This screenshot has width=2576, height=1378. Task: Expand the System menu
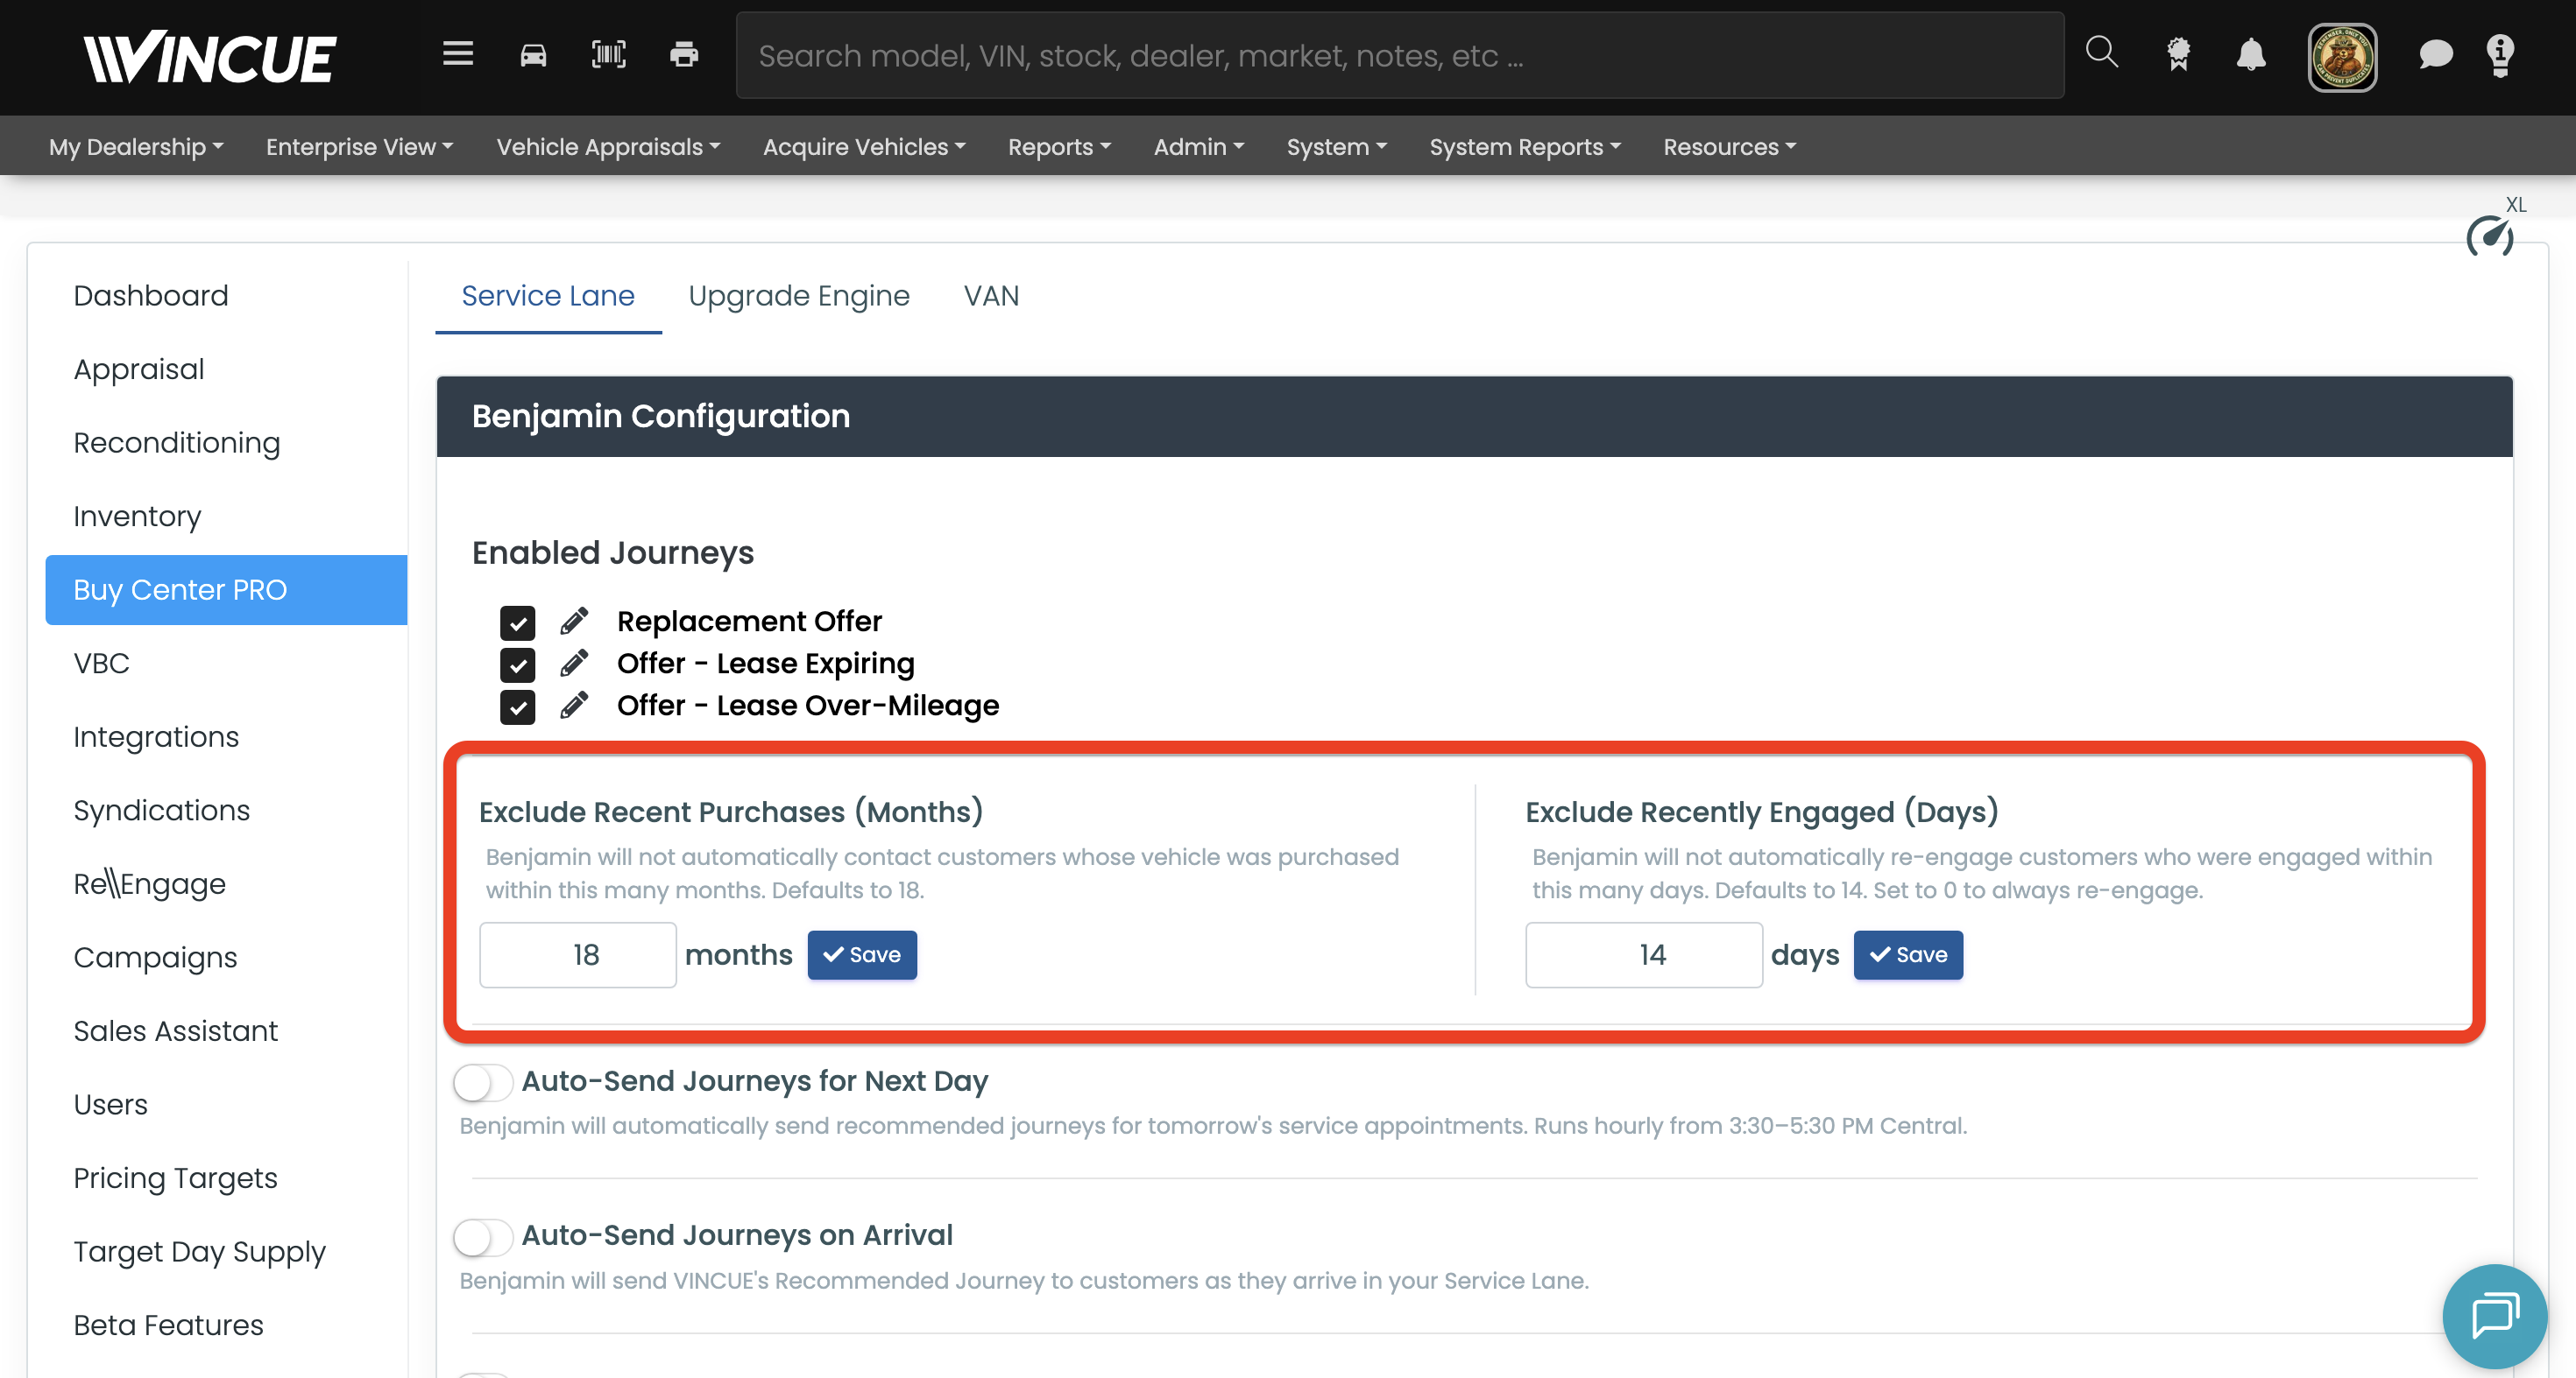[1336, 147]
